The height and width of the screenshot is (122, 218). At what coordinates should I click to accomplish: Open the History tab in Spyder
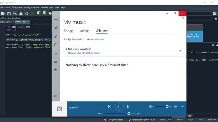(190, 116)
